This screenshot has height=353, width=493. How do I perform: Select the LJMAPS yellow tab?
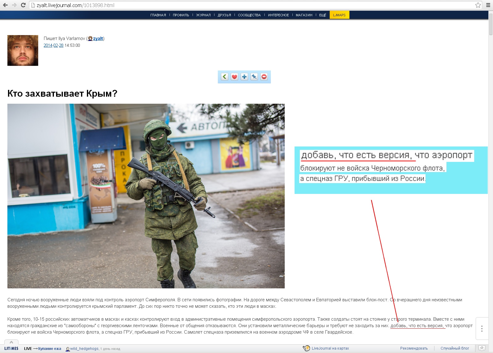coord(339,15)
